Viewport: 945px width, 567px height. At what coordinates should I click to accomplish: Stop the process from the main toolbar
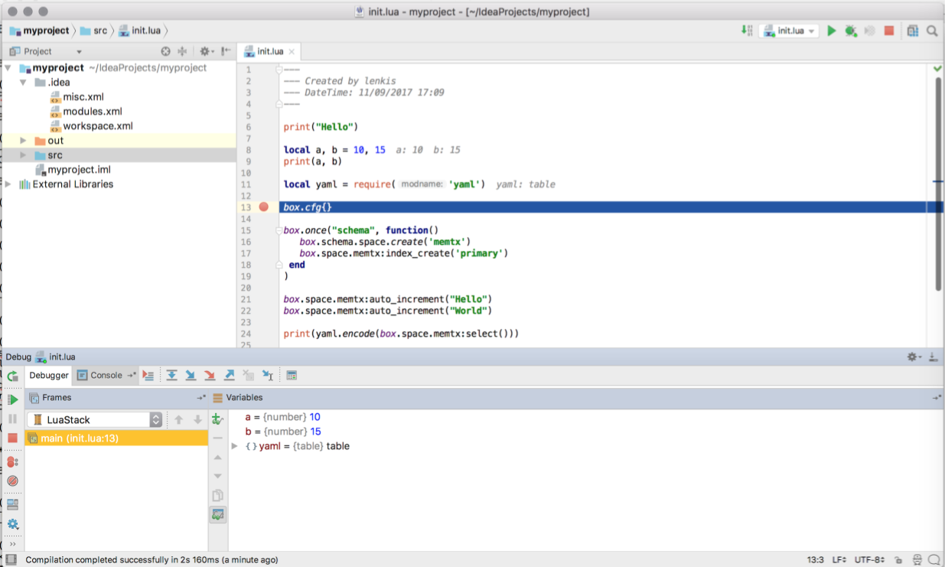(x=889, y=31)
